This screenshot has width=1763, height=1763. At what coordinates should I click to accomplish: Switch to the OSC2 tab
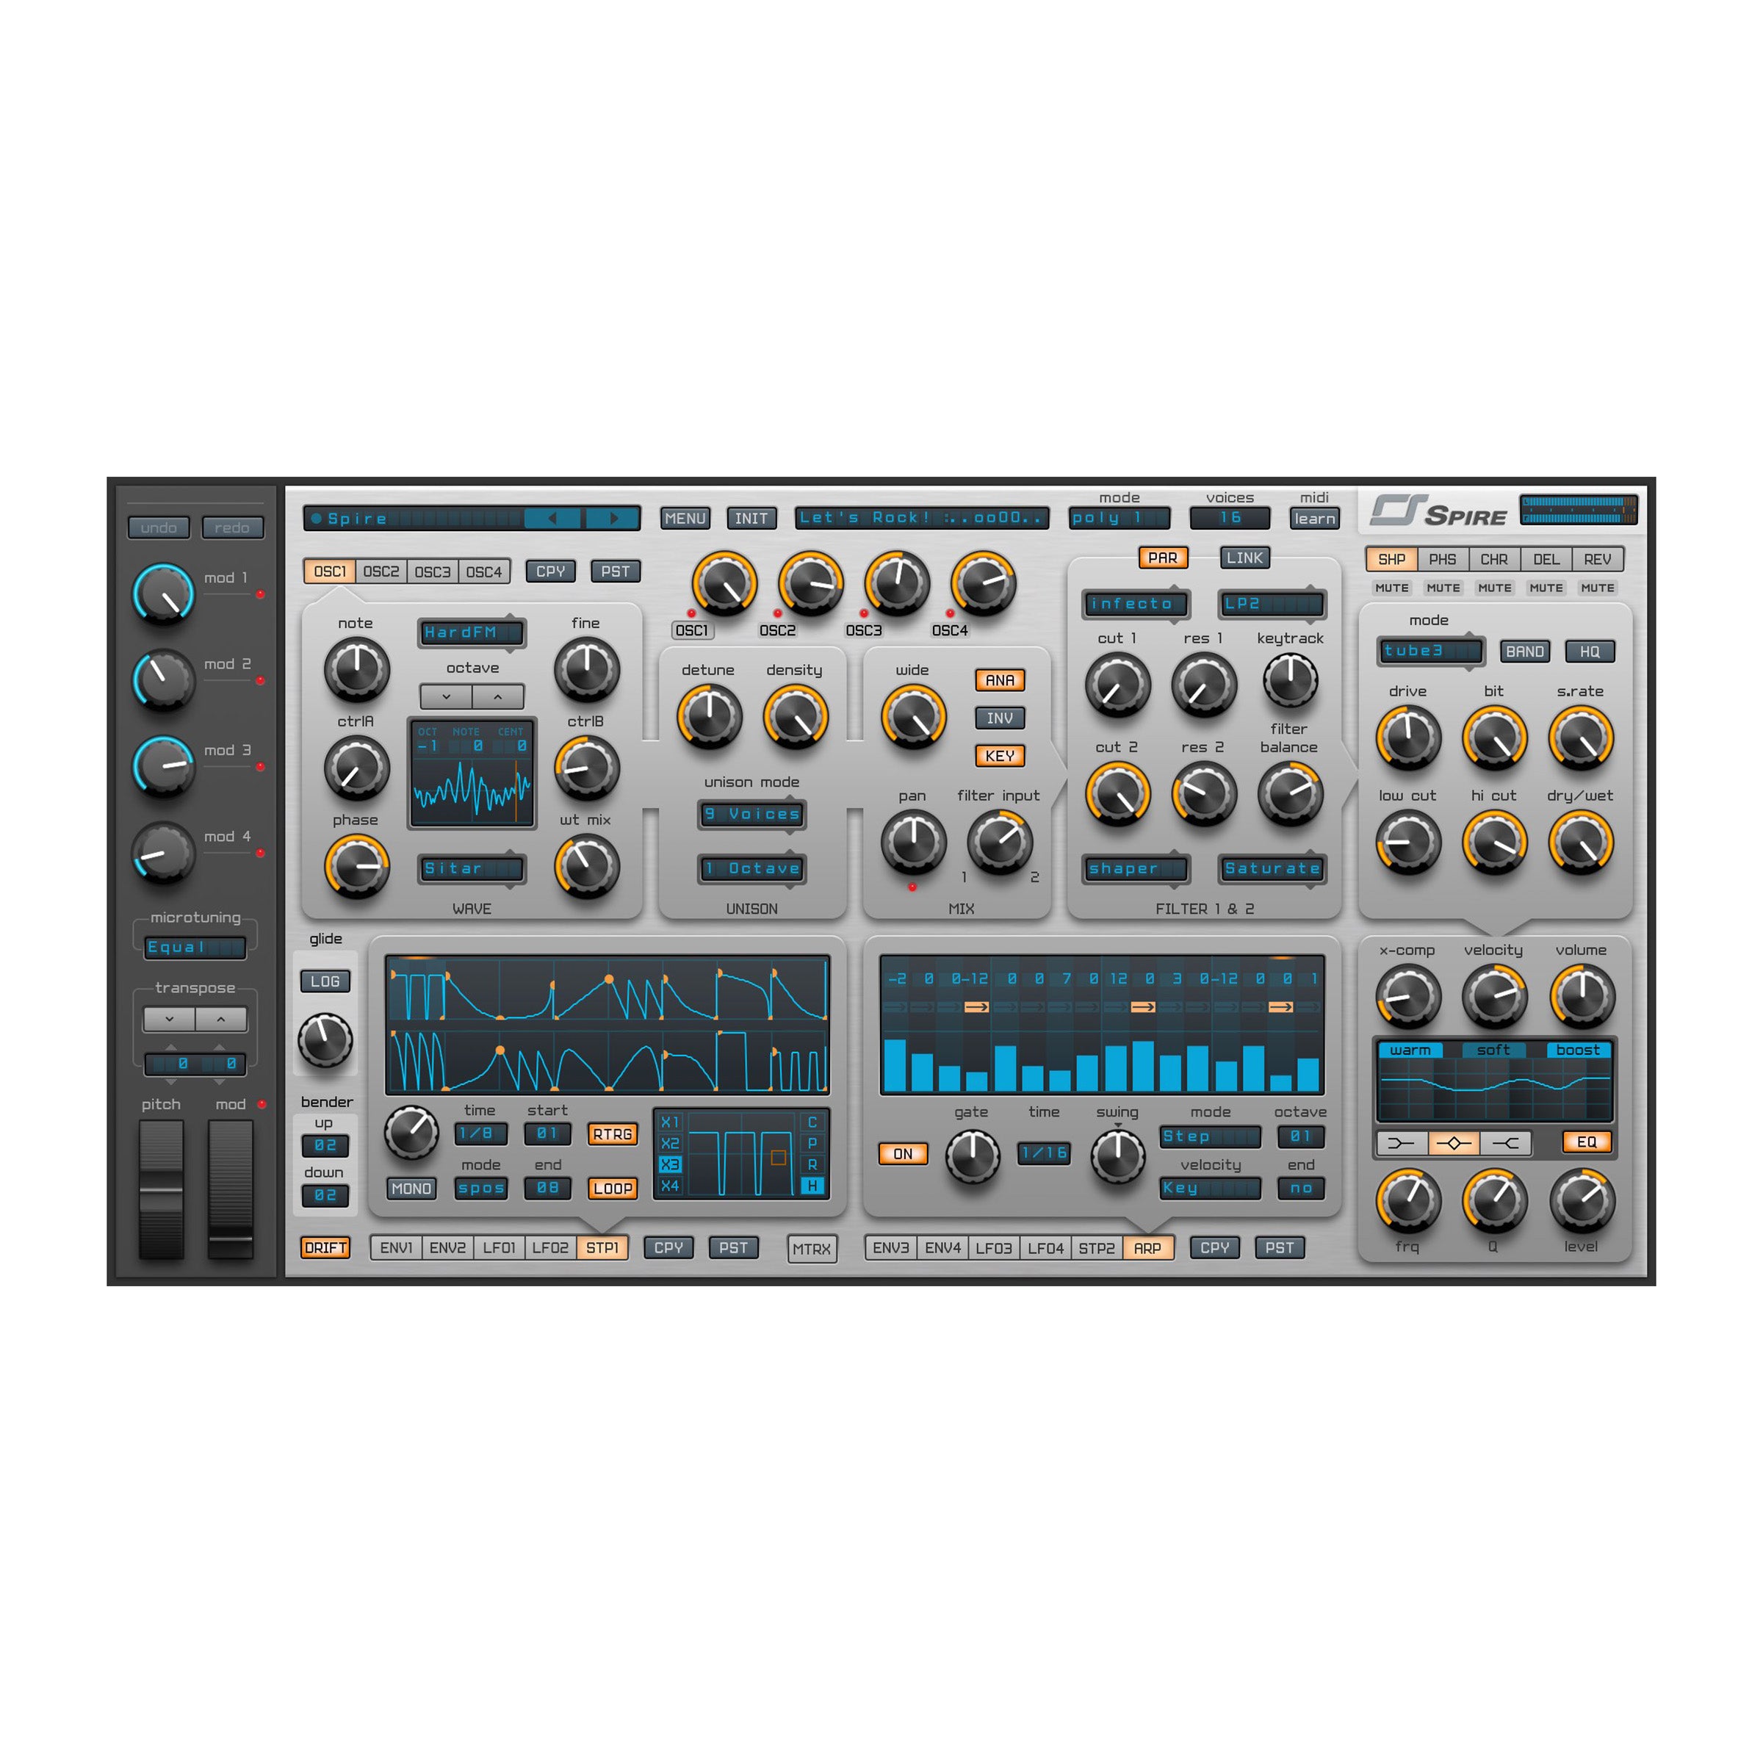[x=381, y=572]
